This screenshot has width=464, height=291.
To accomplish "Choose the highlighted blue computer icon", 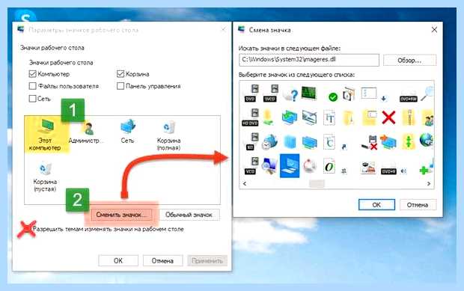I will pos(290,165).
